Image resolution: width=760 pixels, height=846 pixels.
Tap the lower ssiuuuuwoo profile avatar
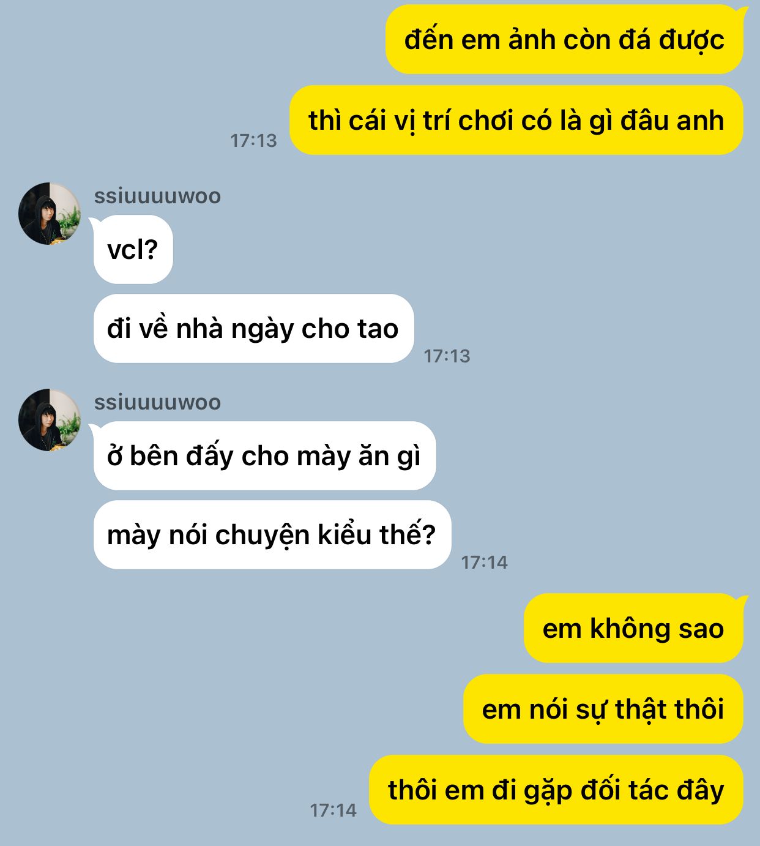click(x=50, y=419)
